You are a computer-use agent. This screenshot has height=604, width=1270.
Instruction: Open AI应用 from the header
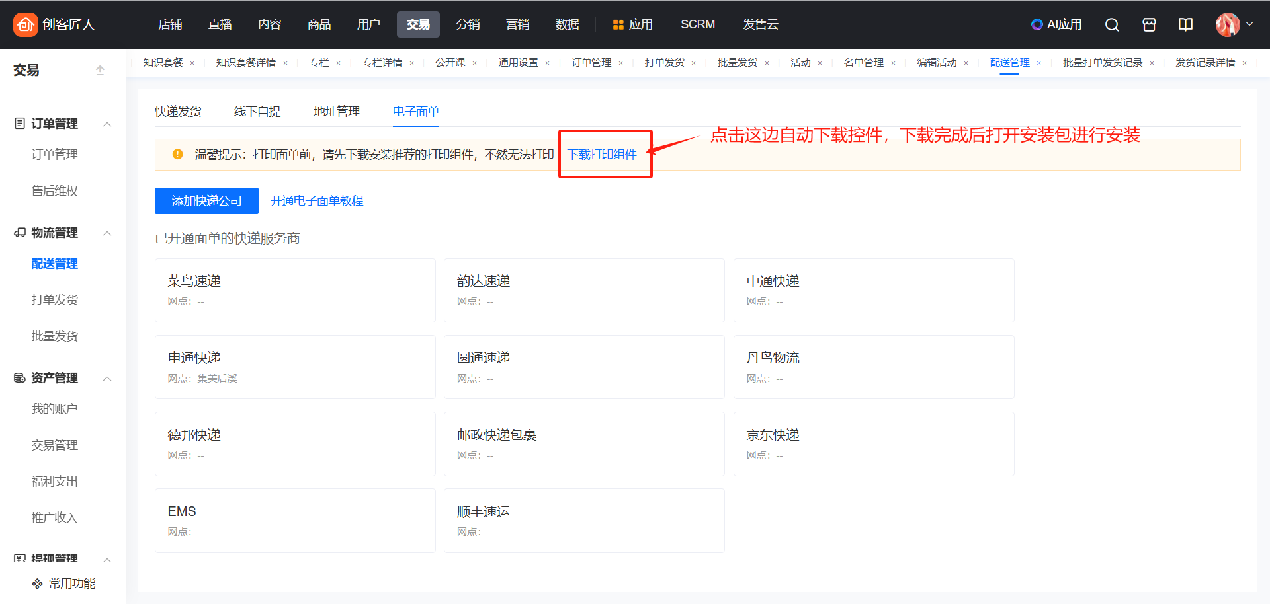point(1056,24)
